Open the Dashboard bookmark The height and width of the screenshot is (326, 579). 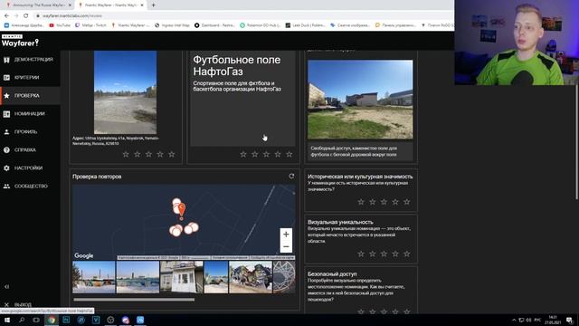[214, 25]
